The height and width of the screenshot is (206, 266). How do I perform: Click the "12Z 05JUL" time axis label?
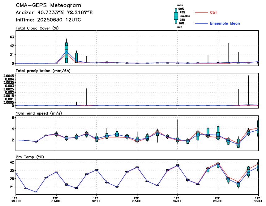[x=218, y=200]
